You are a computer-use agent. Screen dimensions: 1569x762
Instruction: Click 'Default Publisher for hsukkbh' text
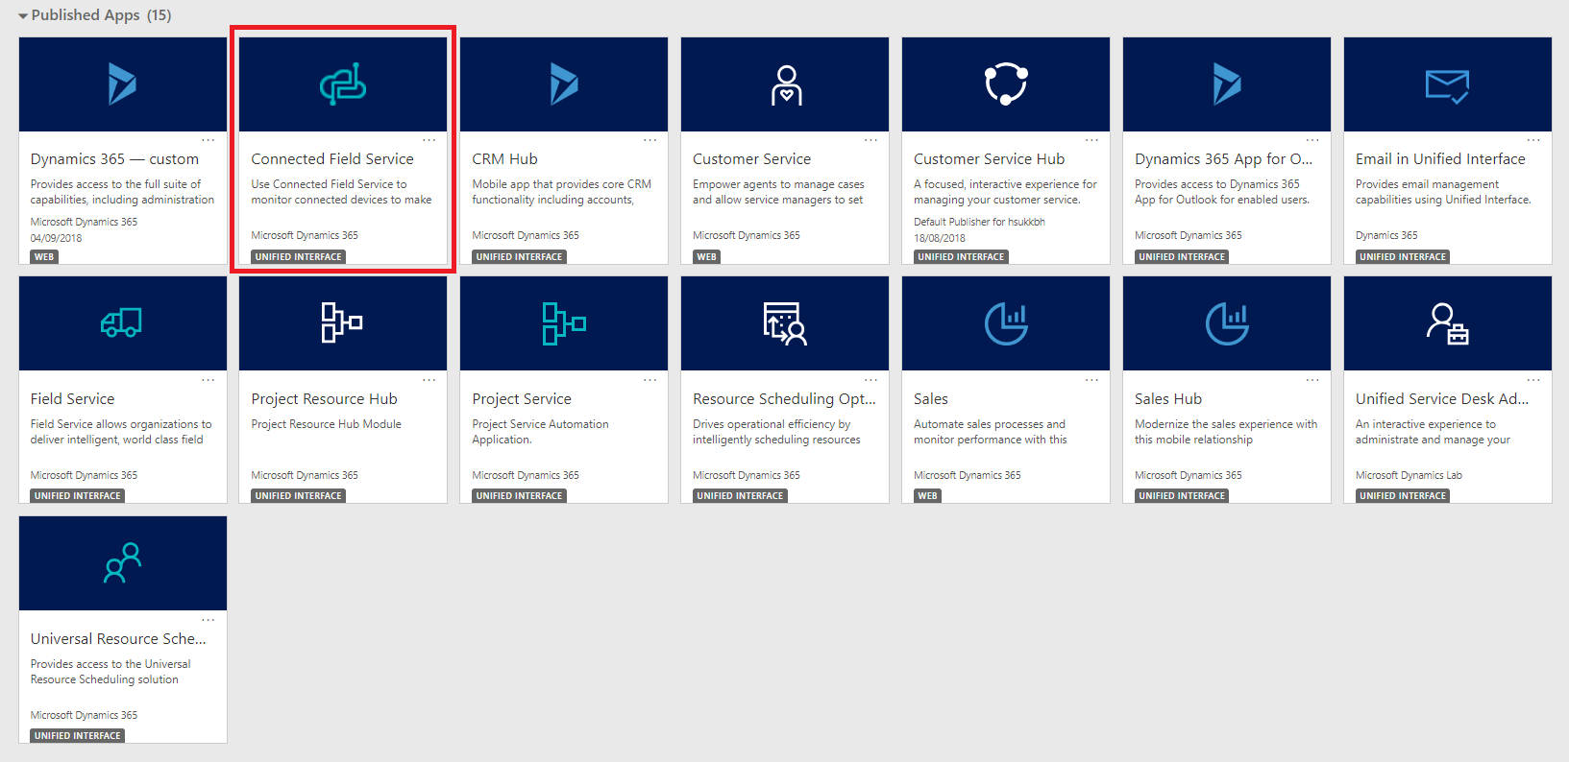[979, 222]
